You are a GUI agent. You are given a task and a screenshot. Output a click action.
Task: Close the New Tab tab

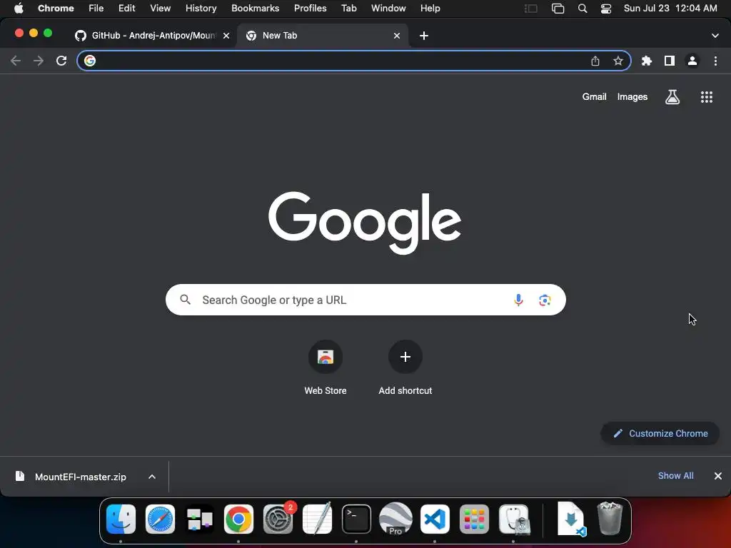point(397,36)
